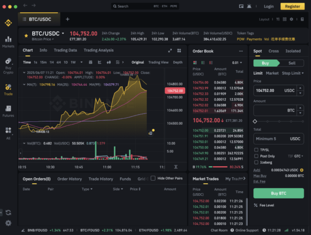Open the 0.01 order book precision dropdown
The image size is (311, 235).
(x=237, y=63)
